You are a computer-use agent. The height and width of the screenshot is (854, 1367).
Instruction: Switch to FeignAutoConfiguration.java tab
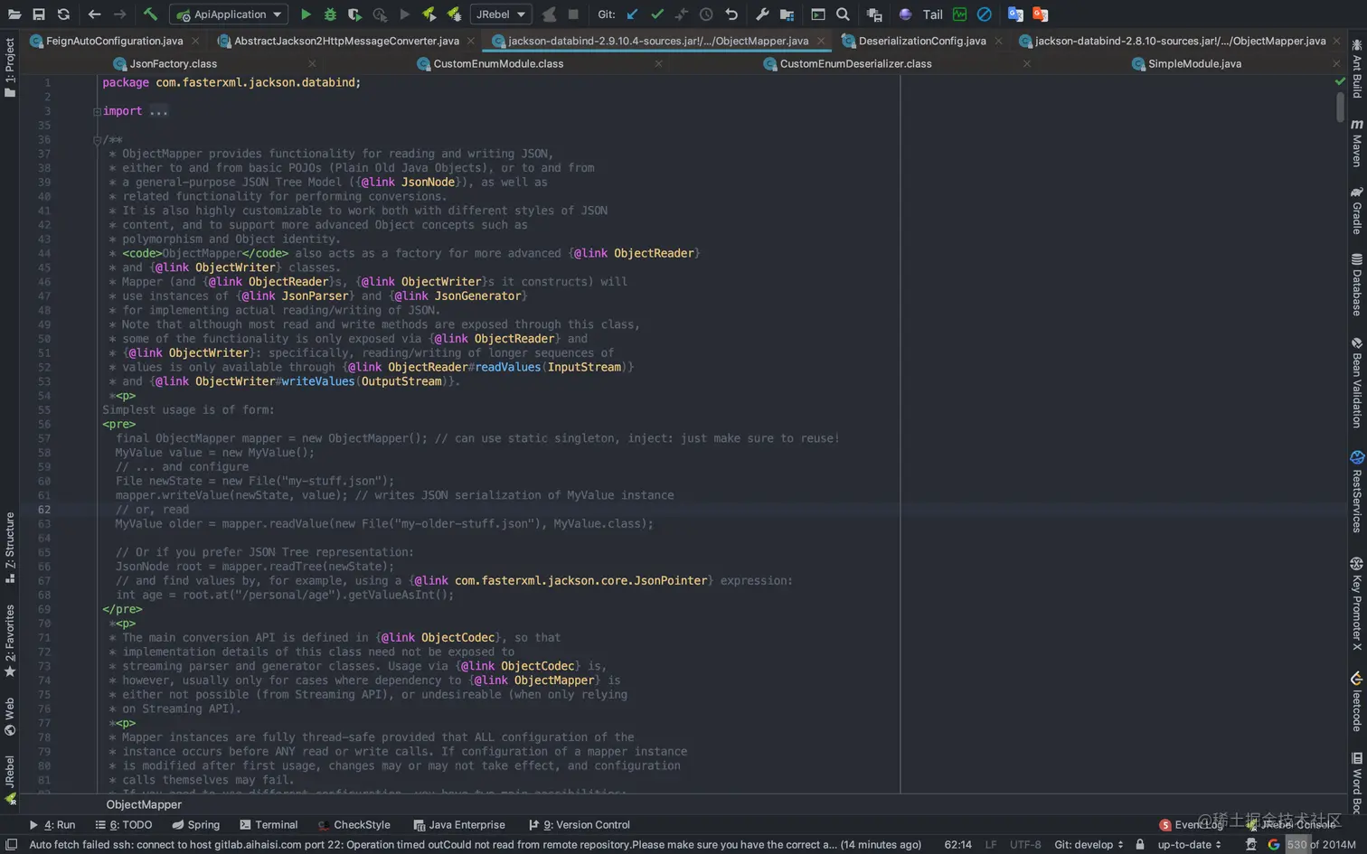pos(114,41)
